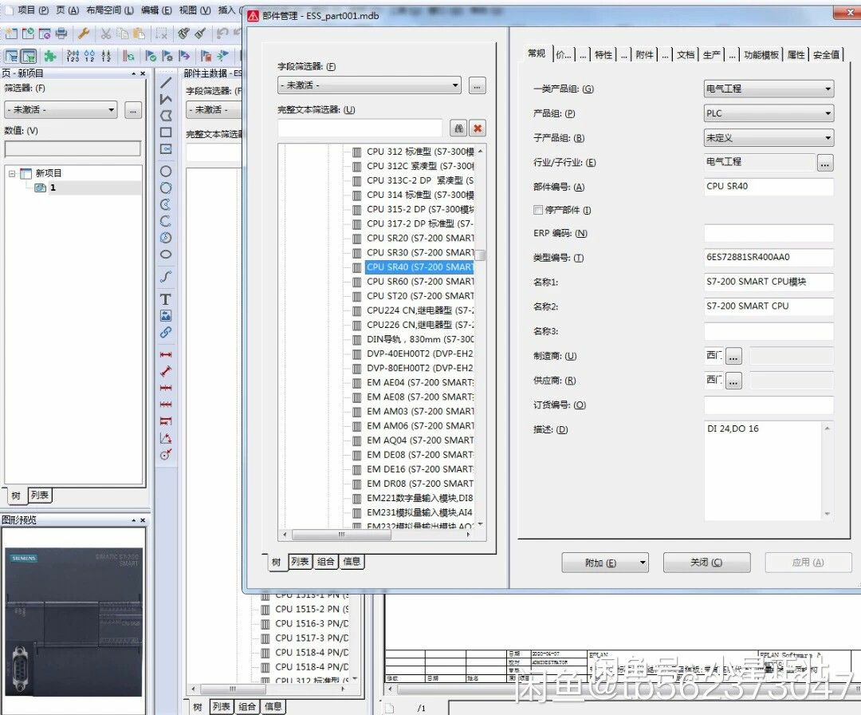Screen dimensions: 861x715
Task: Select the arc drawing tool
Action: 165,221
